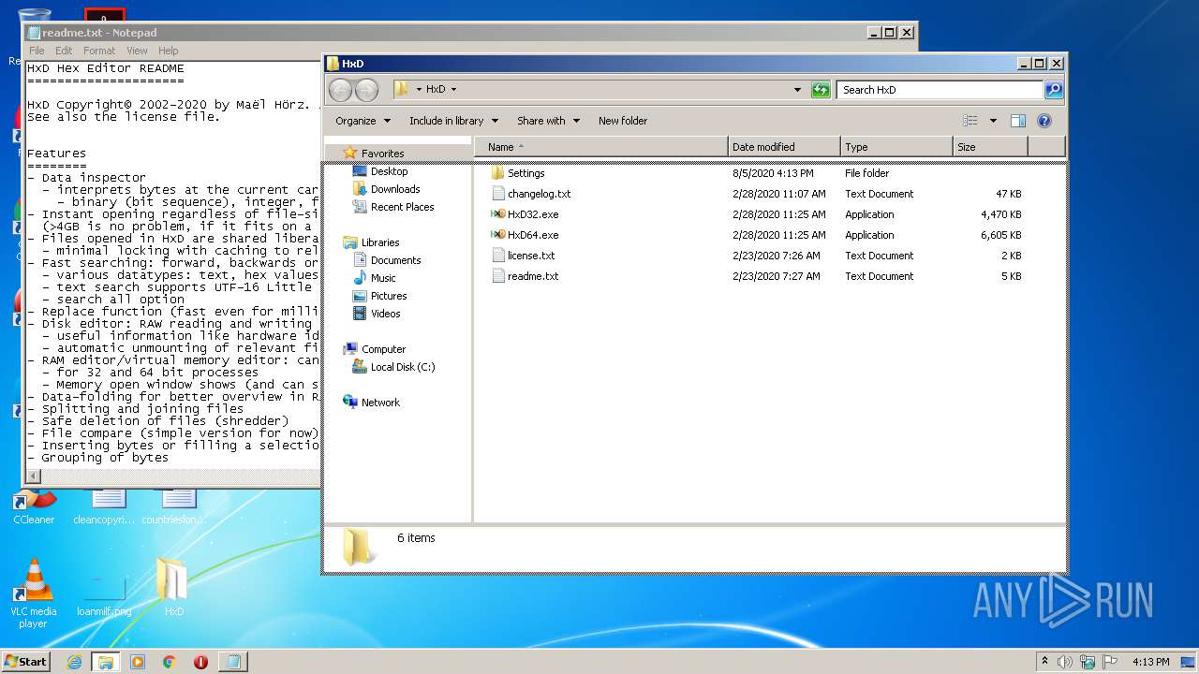1199x674 pixels.
Task: Launch Internet Explorer from taskbar
Action: 74,662
